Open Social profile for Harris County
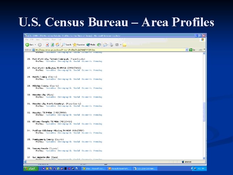 coord(77,79)
